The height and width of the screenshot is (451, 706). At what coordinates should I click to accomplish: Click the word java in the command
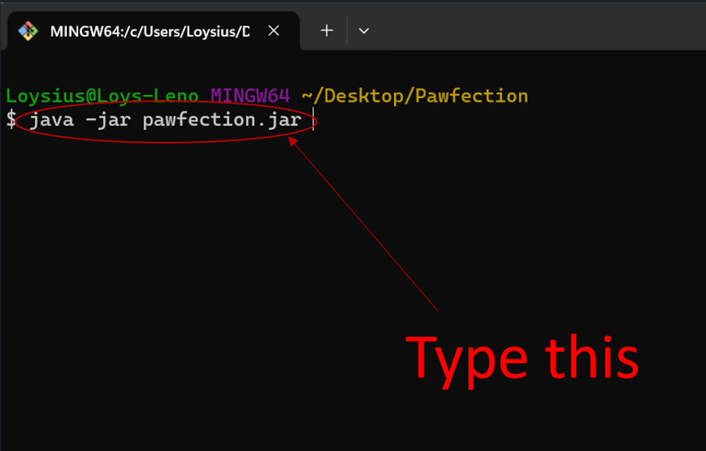(x=52, y=120)
